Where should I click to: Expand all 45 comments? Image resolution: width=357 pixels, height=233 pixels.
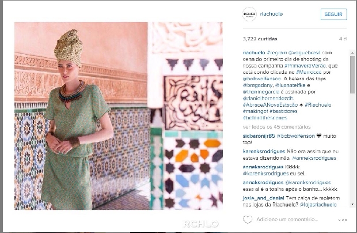point(276,127)
